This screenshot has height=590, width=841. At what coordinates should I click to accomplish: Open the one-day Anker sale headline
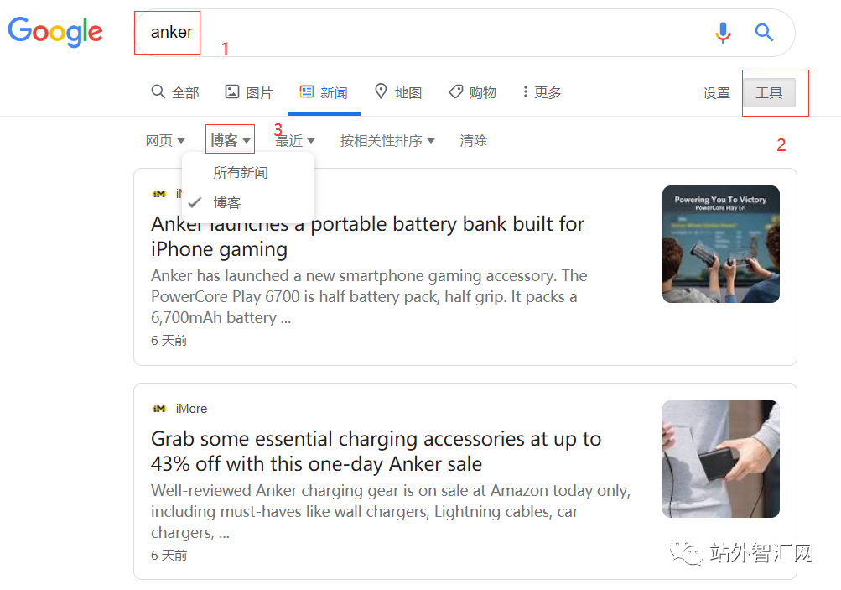[x=376, y=451]
